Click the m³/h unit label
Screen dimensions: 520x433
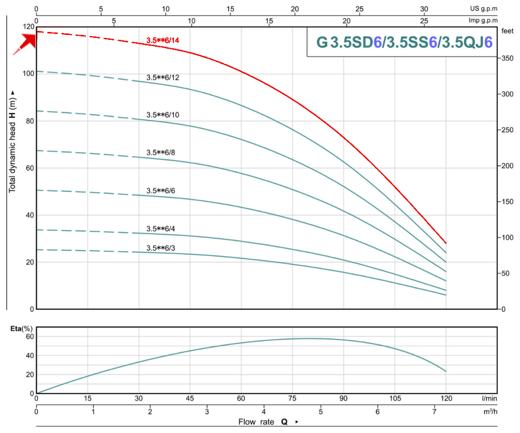pos(490,411)
